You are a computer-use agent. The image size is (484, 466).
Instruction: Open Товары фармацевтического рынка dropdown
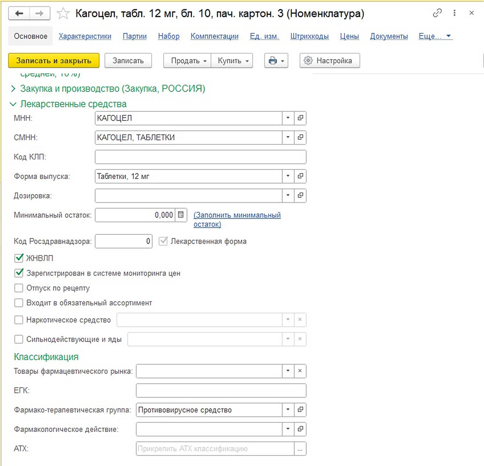(x=288, y=371)
